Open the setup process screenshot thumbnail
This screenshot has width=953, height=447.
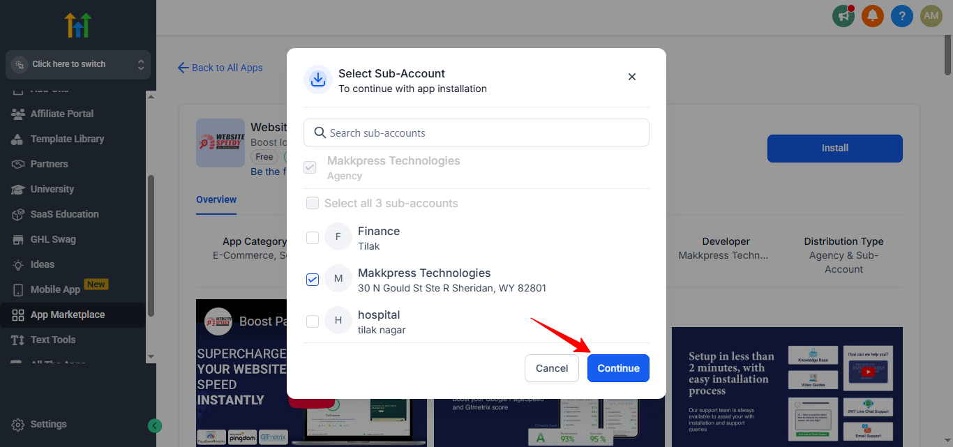787,387
